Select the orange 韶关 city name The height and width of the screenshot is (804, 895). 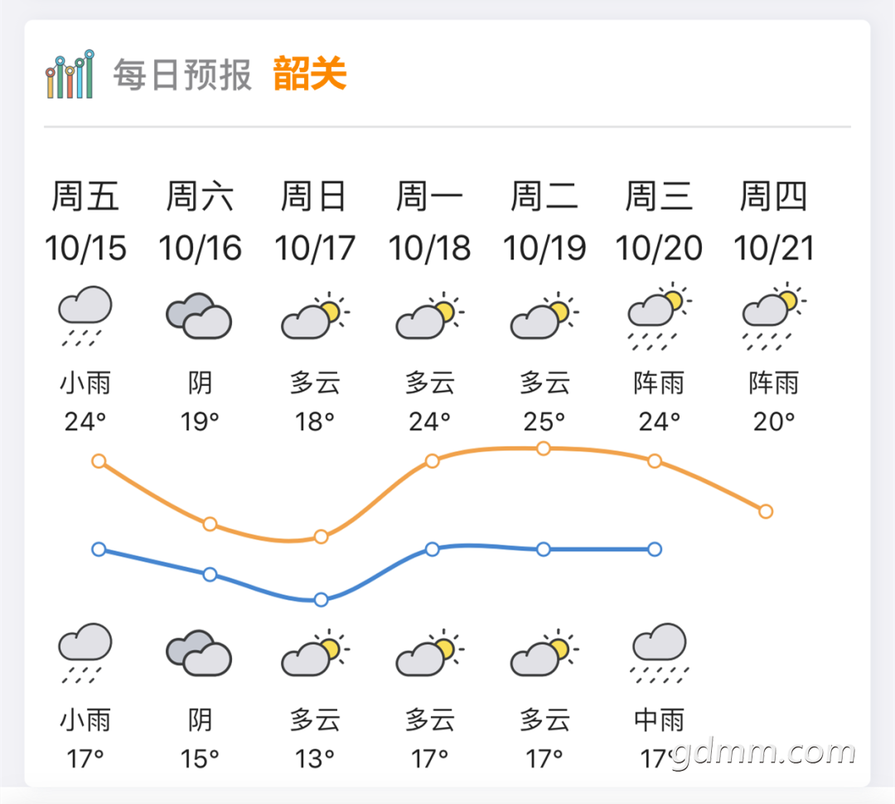[310, 74]
